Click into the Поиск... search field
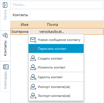The height and width of the screenshot is (103, 104). 57,5
